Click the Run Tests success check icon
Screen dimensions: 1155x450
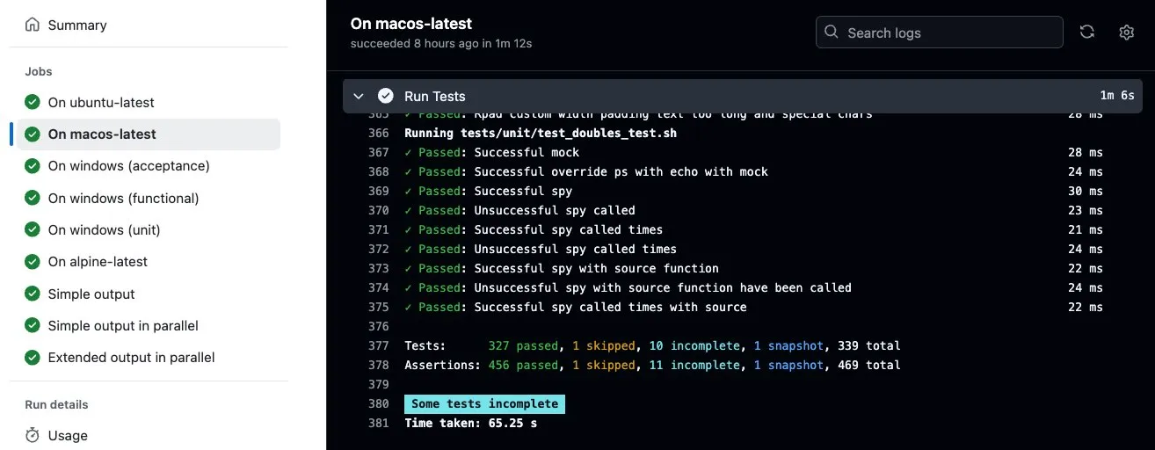tap(385, 96)
